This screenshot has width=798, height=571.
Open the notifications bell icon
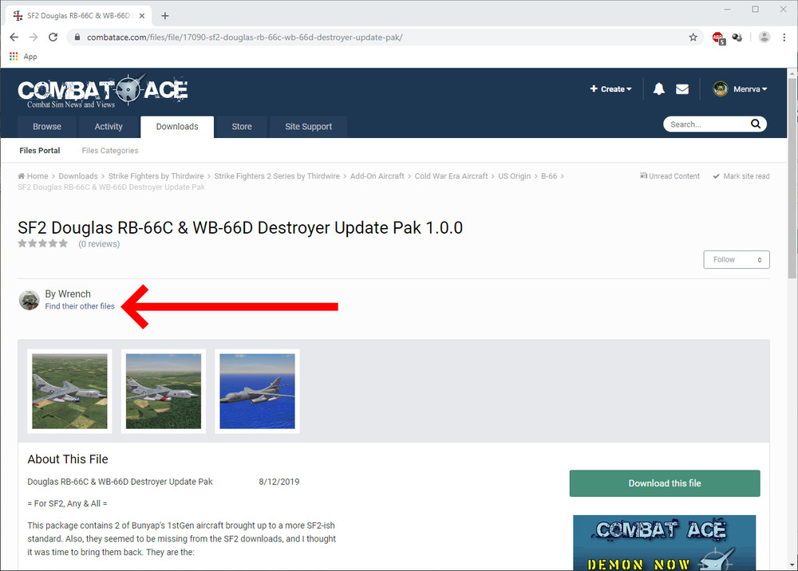pos(658,89)
